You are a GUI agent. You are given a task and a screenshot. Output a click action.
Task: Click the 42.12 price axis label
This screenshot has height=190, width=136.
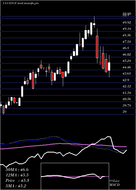click(127, 86)
